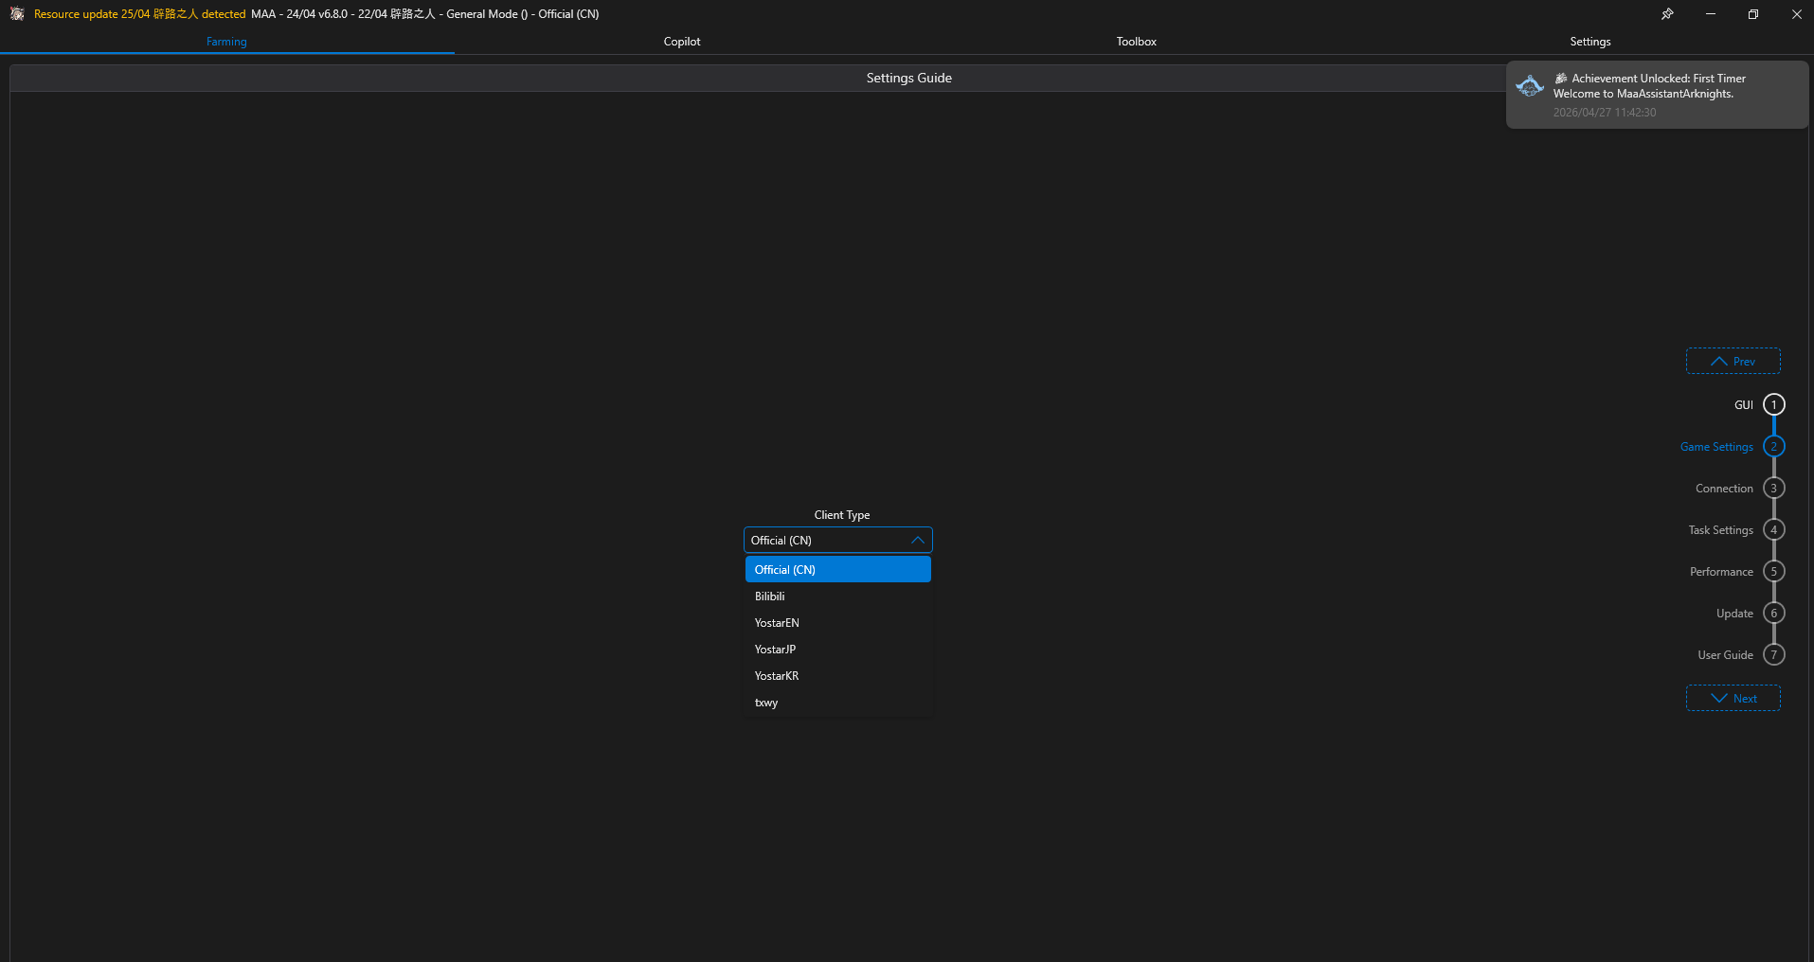Pick YostarKR client type
Viewport: 1814px width, 962px height.
838,675
